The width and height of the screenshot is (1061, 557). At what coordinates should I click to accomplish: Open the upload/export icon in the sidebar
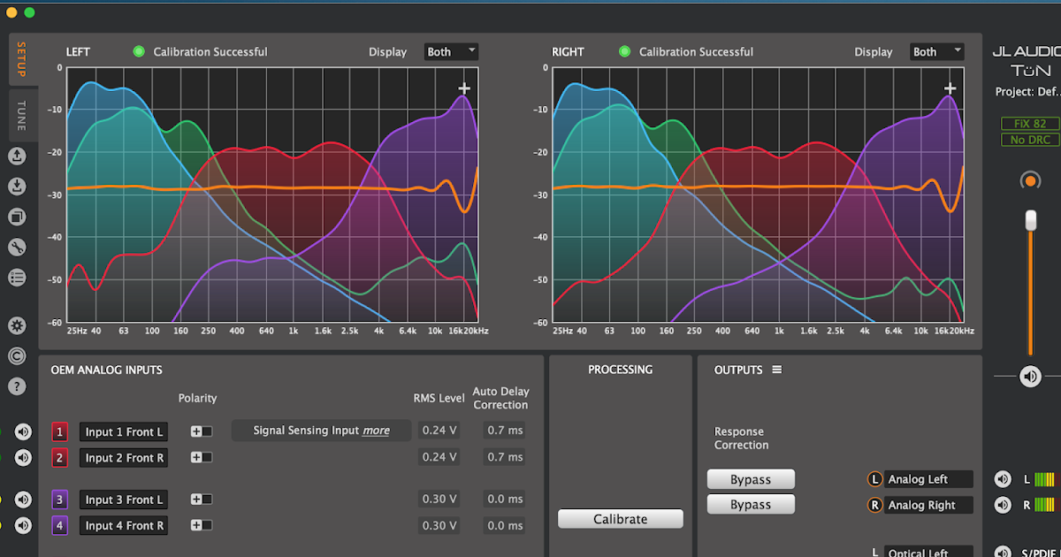point(18,156)
